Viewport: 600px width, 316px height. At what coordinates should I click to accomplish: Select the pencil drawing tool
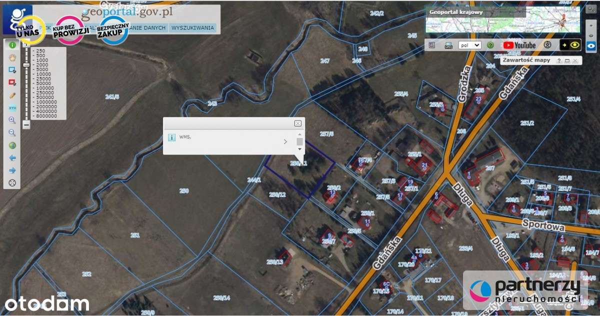point(12,95)
